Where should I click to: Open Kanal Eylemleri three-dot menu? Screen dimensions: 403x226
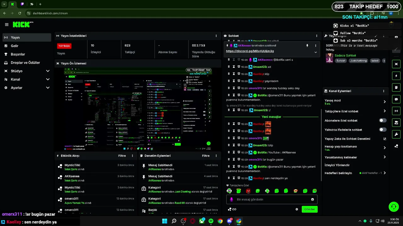(x=383, y=91)
